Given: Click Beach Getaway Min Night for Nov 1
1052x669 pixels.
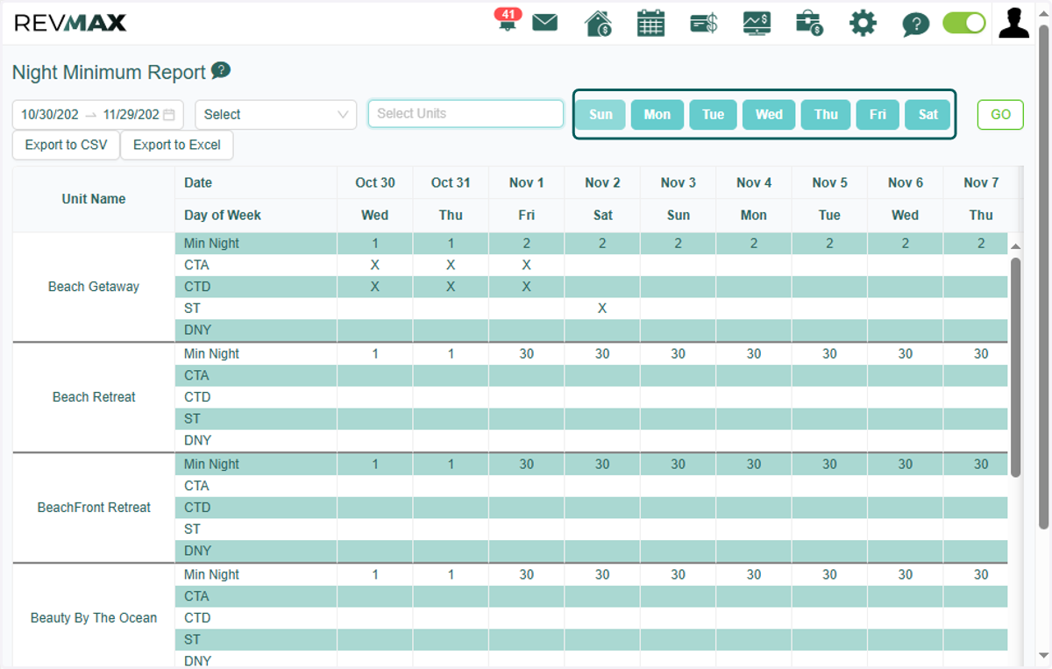Looking at the screenshot, I should pos(527,243).
